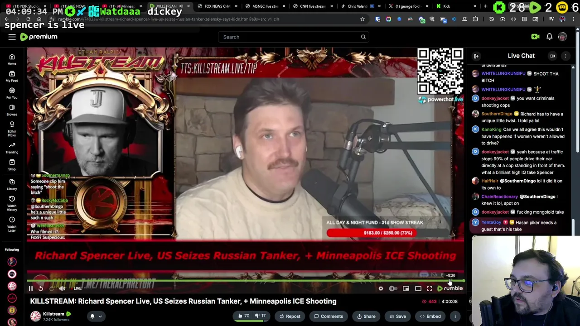This screenshot has width=580, height=326.
Task: Switch to the MSNBC live stream tab
Action: [x=265, y=6]
